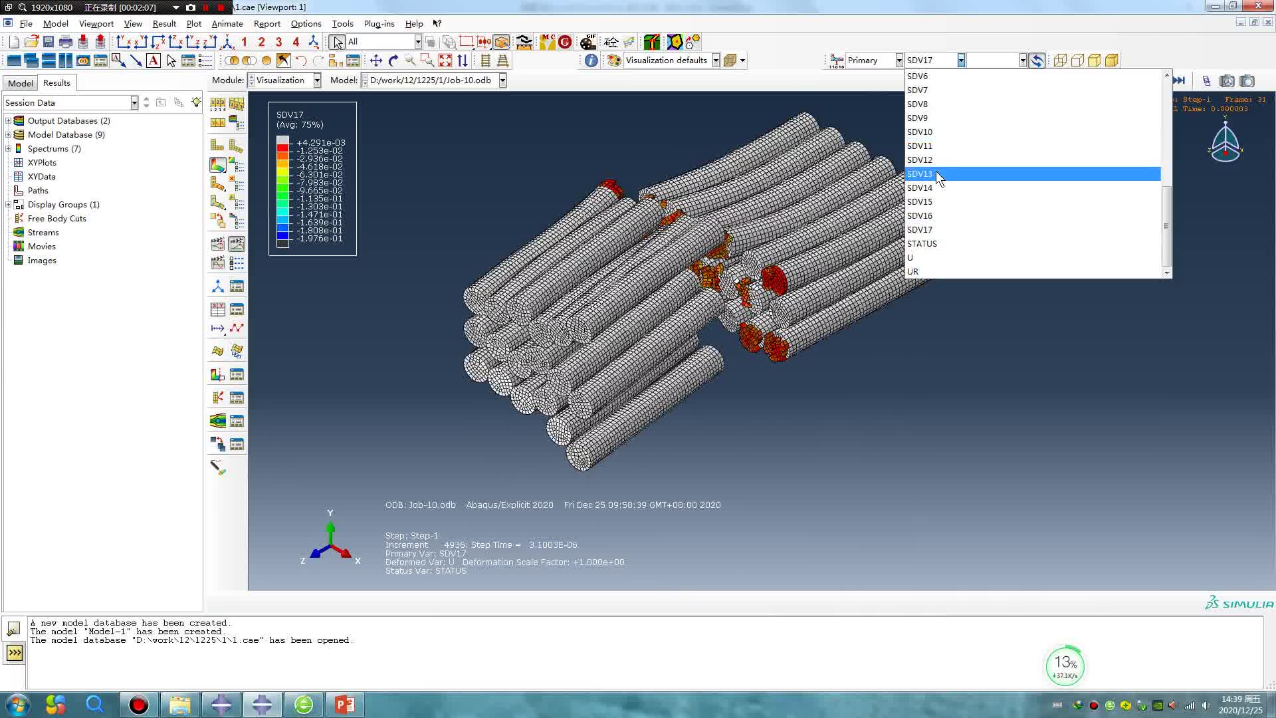Expand the Display Groups tree node
Screen dimensions: 1276x718
click(x=9, y=205)
